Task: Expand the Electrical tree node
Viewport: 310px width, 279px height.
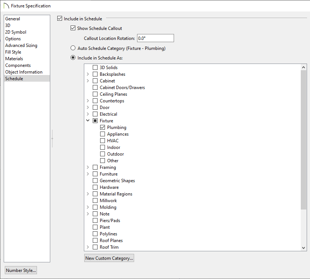Action: 88,114
